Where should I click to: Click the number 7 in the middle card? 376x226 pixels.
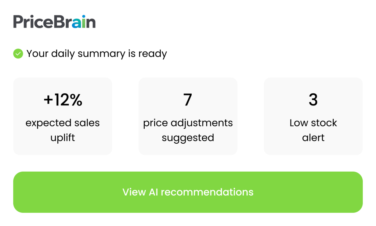click(x=188, y=100)
